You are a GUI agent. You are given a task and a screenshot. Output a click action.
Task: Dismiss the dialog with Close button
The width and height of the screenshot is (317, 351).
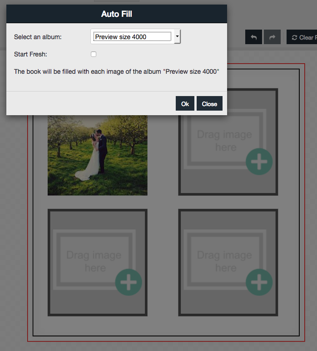click(209, 104)
